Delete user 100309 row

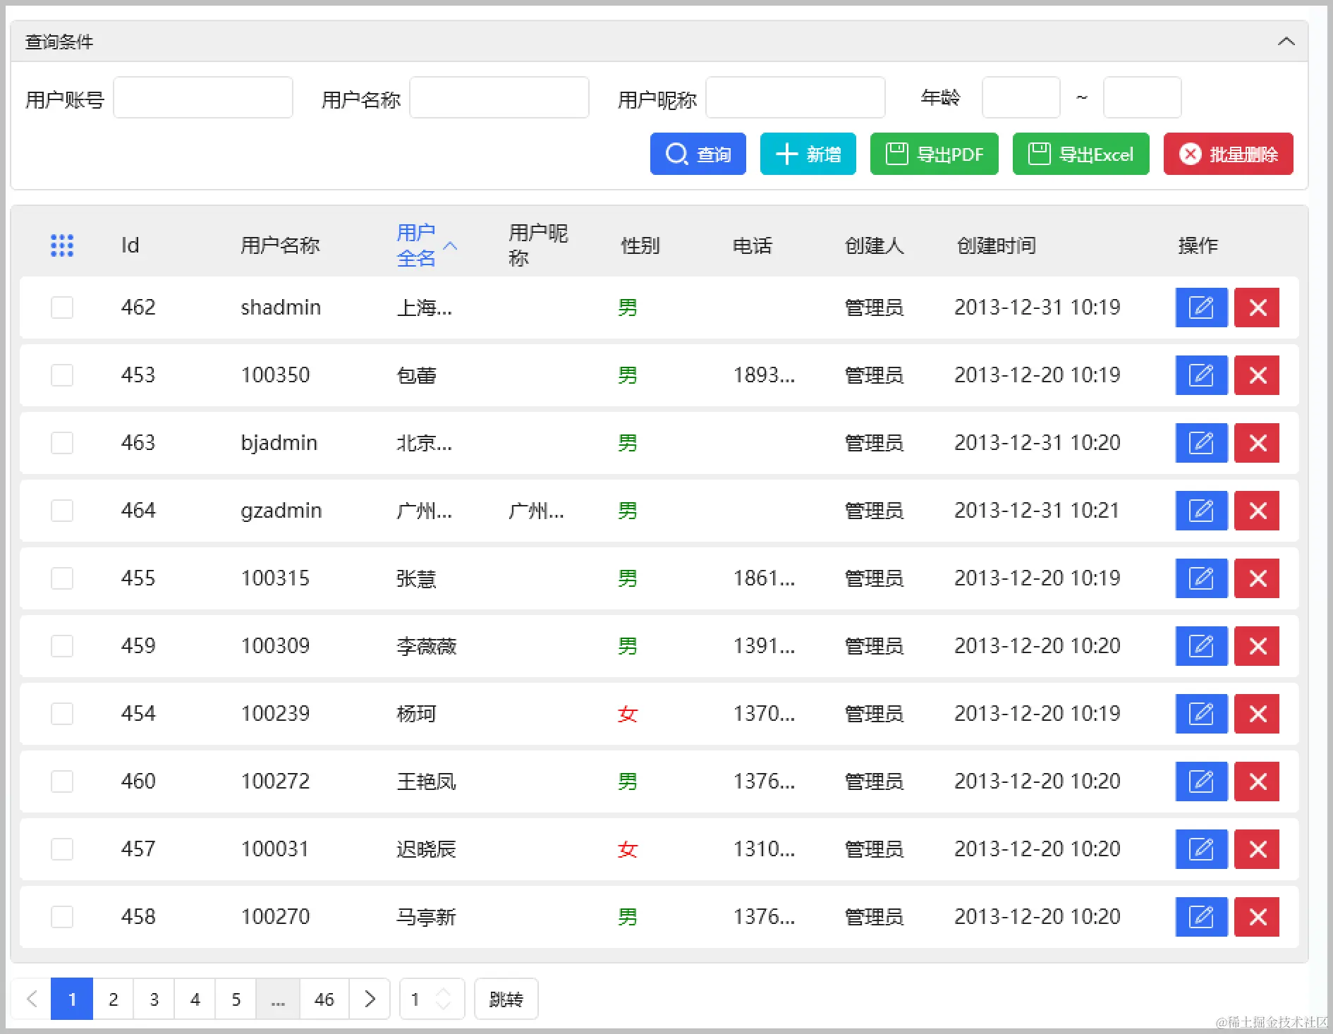[x=1258, y=646]
